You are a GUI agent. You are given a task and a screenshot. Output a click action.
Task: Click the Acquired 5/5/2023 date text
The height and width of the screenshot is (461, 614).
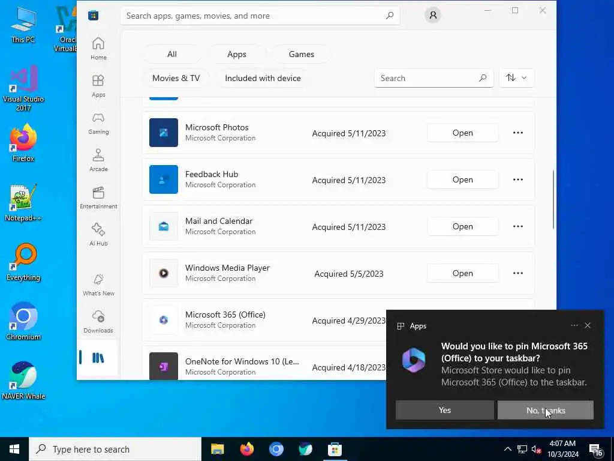coord(348,274)
